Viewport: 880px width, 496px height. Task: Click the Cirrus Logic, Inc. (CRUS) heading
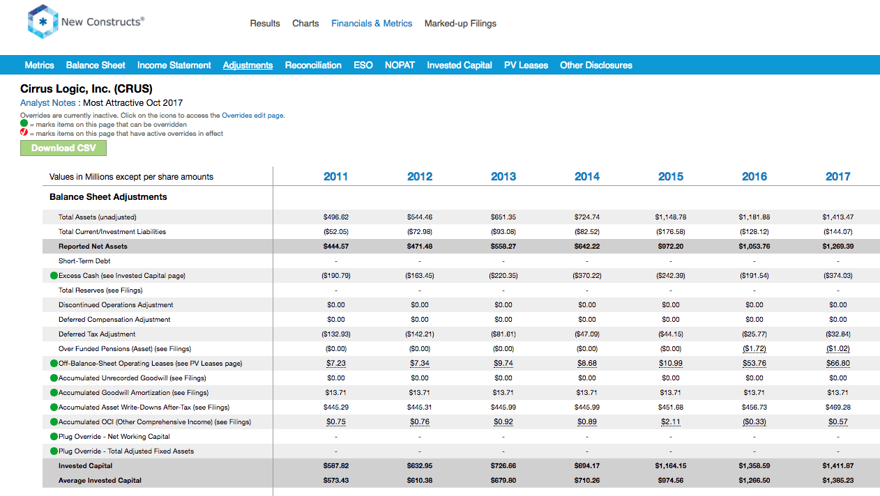tap(86, 89)
